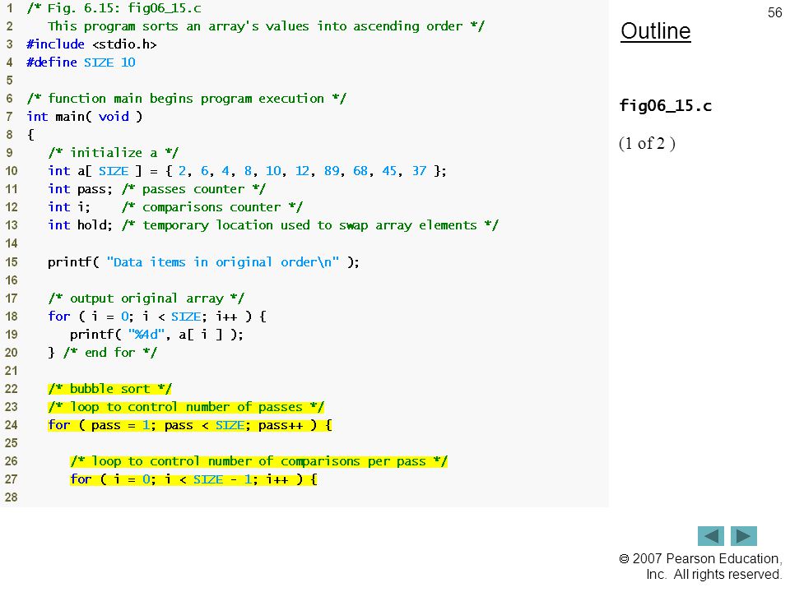Click the 'printf( "%4d", a[ i ] );' line
790x592 pixels.
156,335
